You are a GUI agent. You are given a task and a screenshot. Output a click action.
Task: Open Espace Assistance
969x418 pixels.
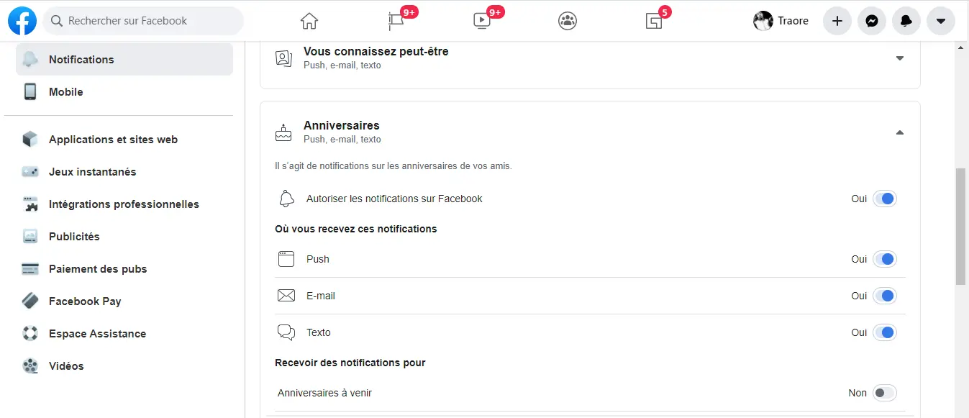pyautogui.click(x=124, y=334)
